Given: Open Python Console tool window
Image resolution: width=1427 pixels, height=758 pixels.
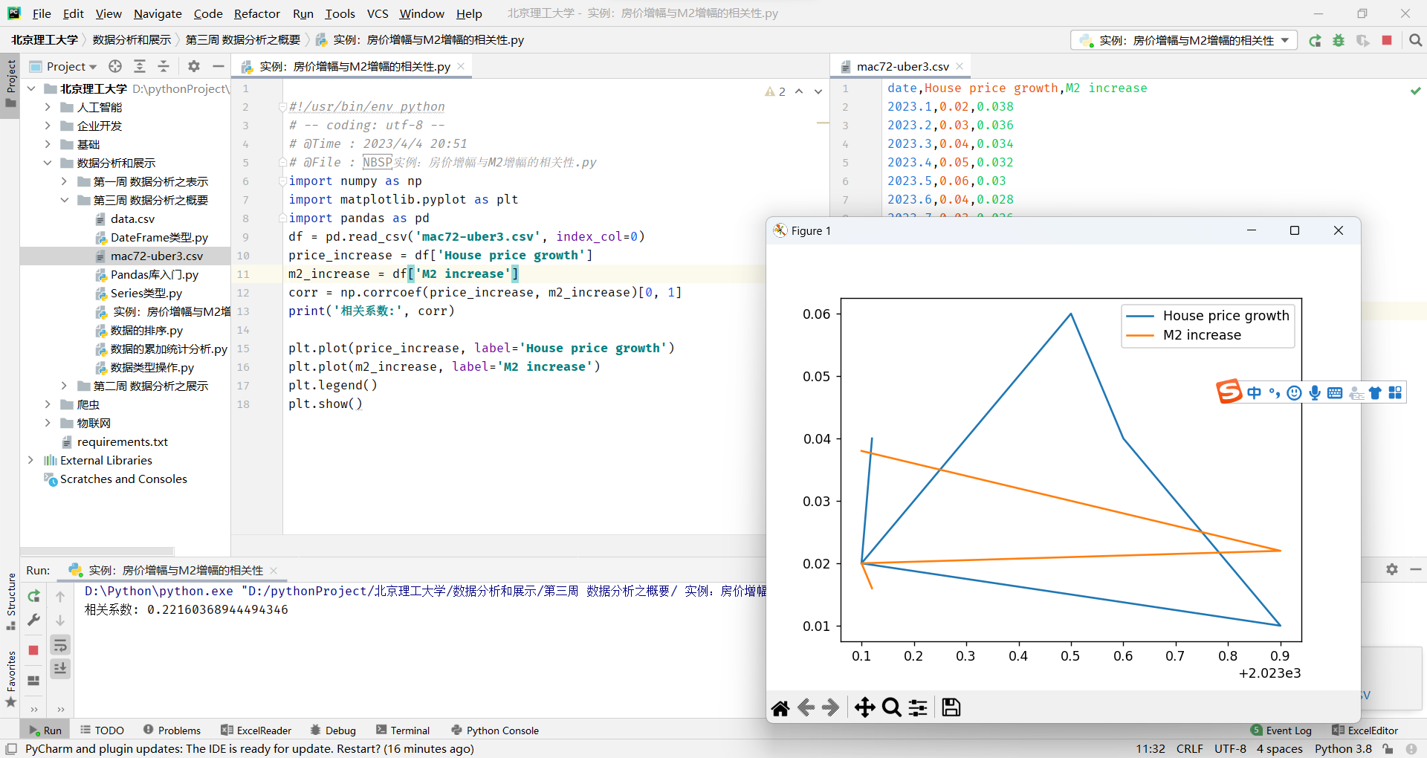Looking at the screenshot, I should [495, 731].
